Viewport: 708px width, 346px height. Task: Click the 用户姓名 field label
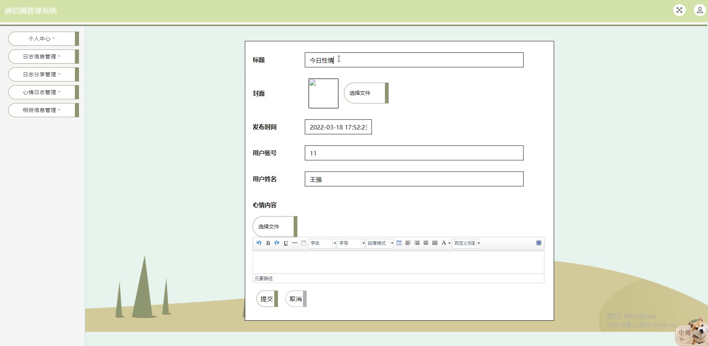pos(265,179)
